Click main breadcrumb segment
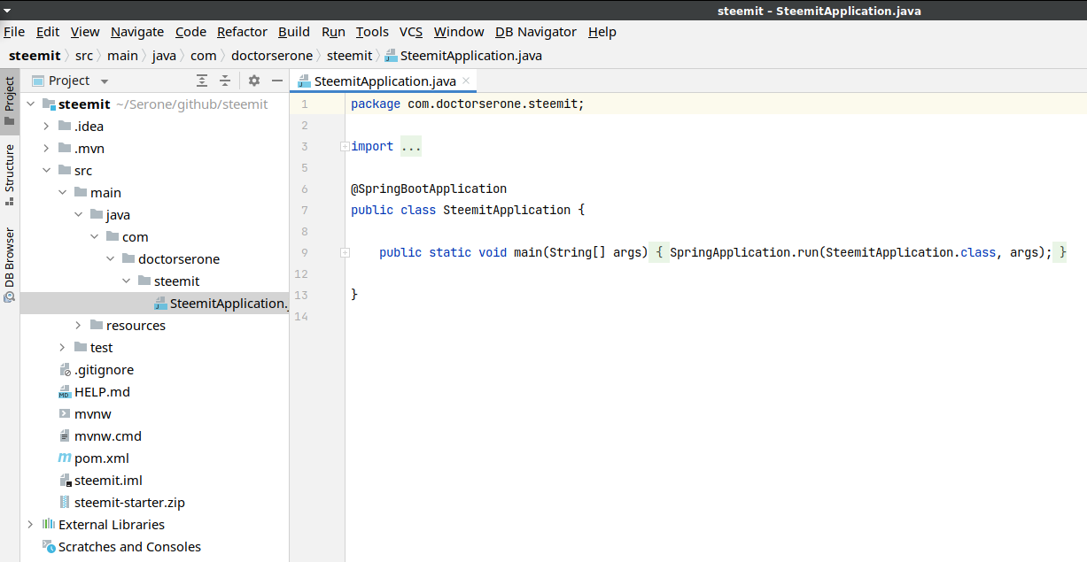 tap(122, 56)
